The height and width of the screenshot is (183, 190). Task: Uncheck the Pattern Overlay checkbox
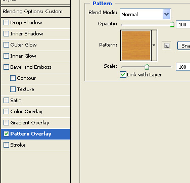[6, 134]
